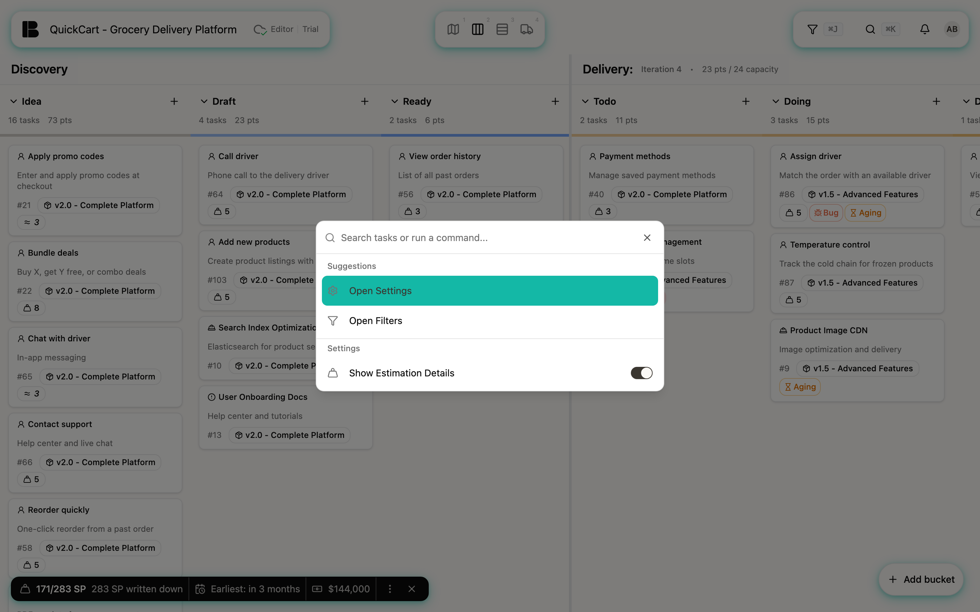980x612 pixels.
Task: Click the Iteration 4 label
Action: tap(661, 69)
